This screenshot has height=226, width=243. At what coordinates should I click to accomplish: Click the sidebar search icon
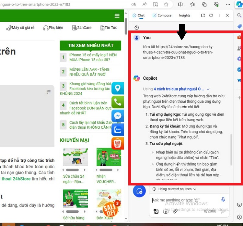point(239,15)
